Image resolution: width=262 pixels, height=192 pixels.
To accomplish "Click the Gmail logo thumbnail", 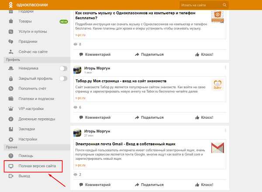I will [217, 148].
